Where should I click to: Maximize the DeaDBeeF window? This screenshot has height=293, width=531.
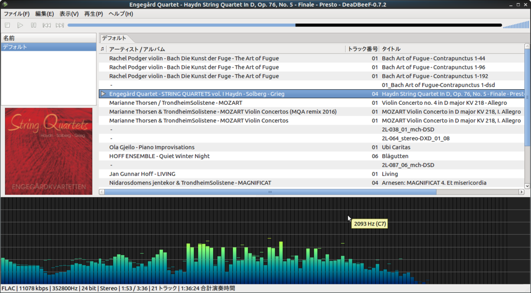518,5
